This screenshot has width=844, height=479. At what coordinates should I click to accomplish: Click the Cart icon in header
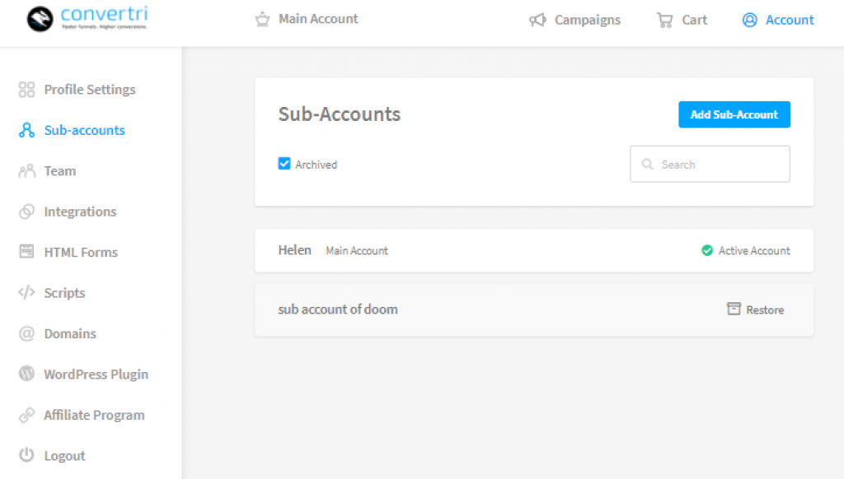pyautogui.click(x=664, y=20)
